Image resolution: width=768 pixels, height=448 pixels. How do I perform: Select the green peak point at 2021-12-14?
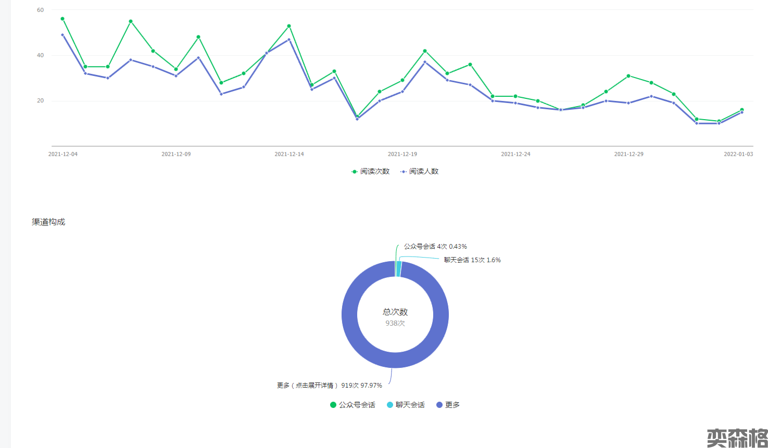coord(289,26)
